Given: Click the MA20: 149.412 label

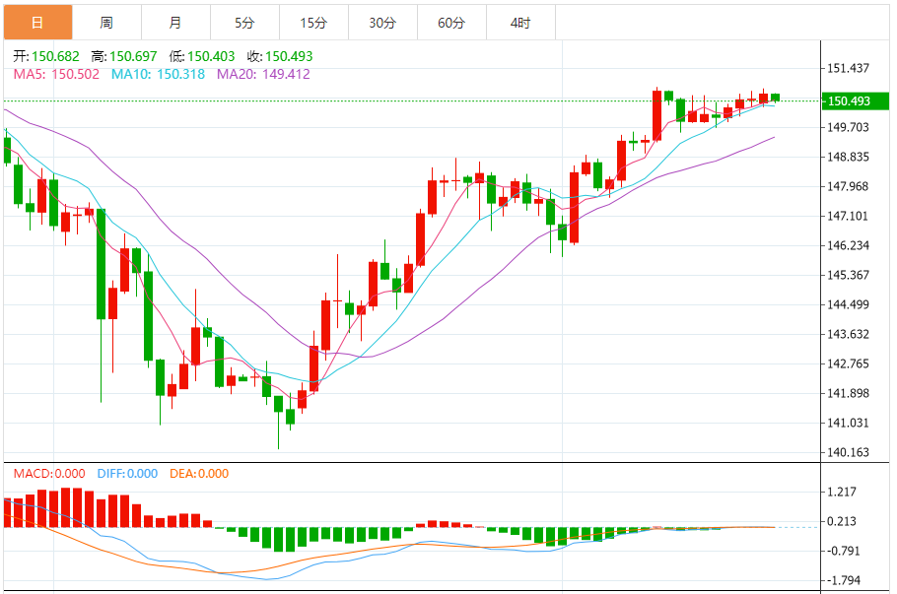Looking at the screenshot, I should (x=263, y=74).
